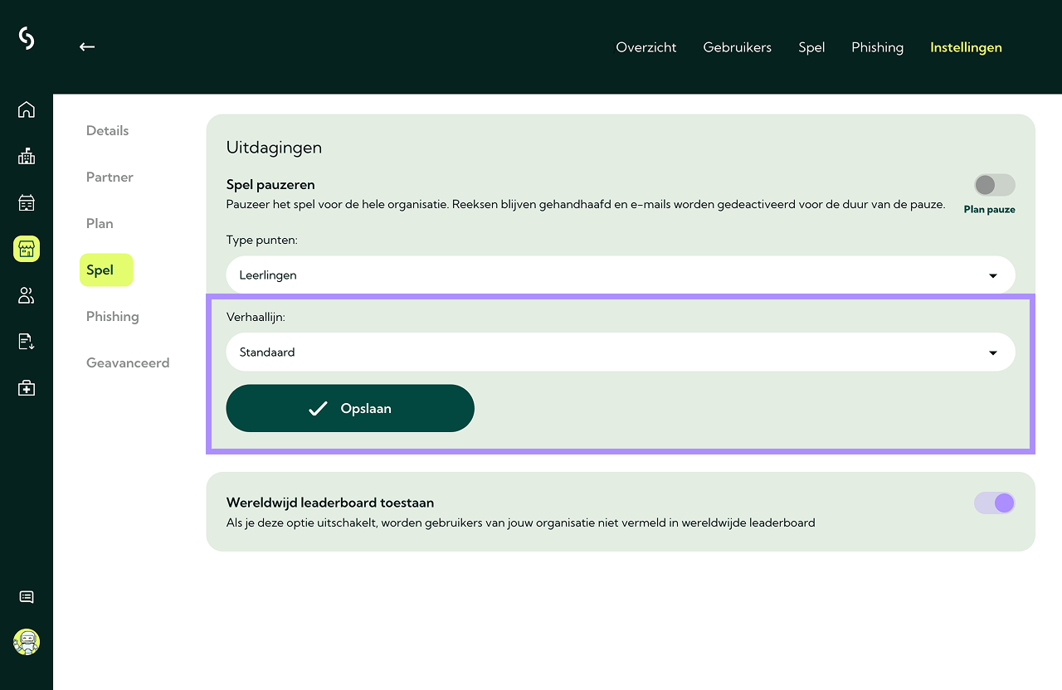Click the leaderboard description text
Screen dimensions: 1062x690
pyautogui.click(x=521, y=522)
